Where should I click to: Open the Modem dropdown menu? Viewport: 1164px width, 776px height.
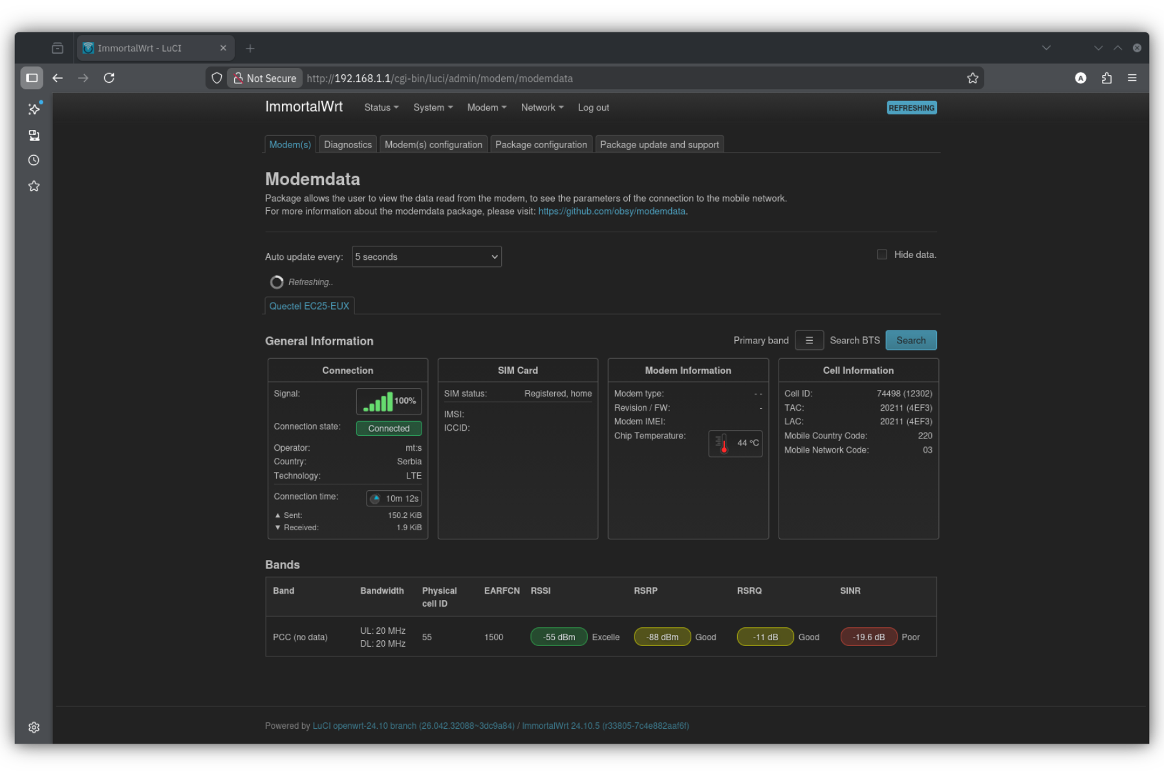point(486,107)
